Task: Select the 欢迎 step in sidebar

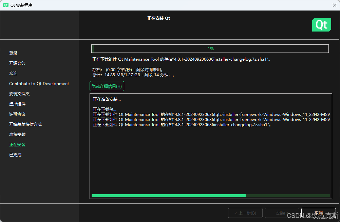Action: click(13, 74)
